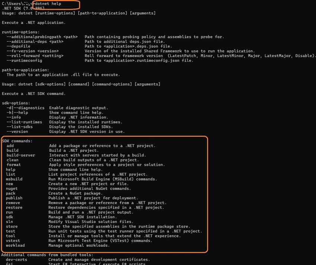Click 'Manage .NET SDK installation.' description
316x265 pixels.
pos(83,217)
